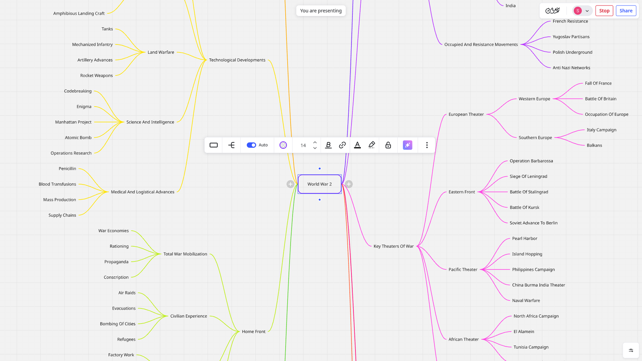This screenshot has height=361, width=642.
Task: Apply bold formatting to the node text
Action: point(328,145)
